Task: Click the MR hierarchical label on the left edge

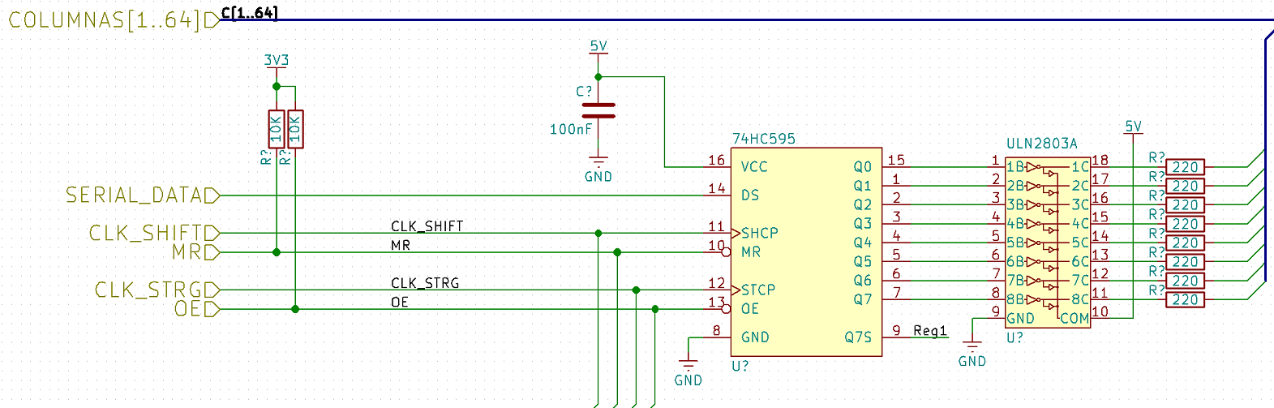Action: [x=195, y=252]
